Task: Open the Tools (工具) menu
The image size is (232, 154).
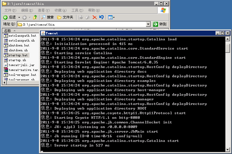Action: click(x=77, y=10)
